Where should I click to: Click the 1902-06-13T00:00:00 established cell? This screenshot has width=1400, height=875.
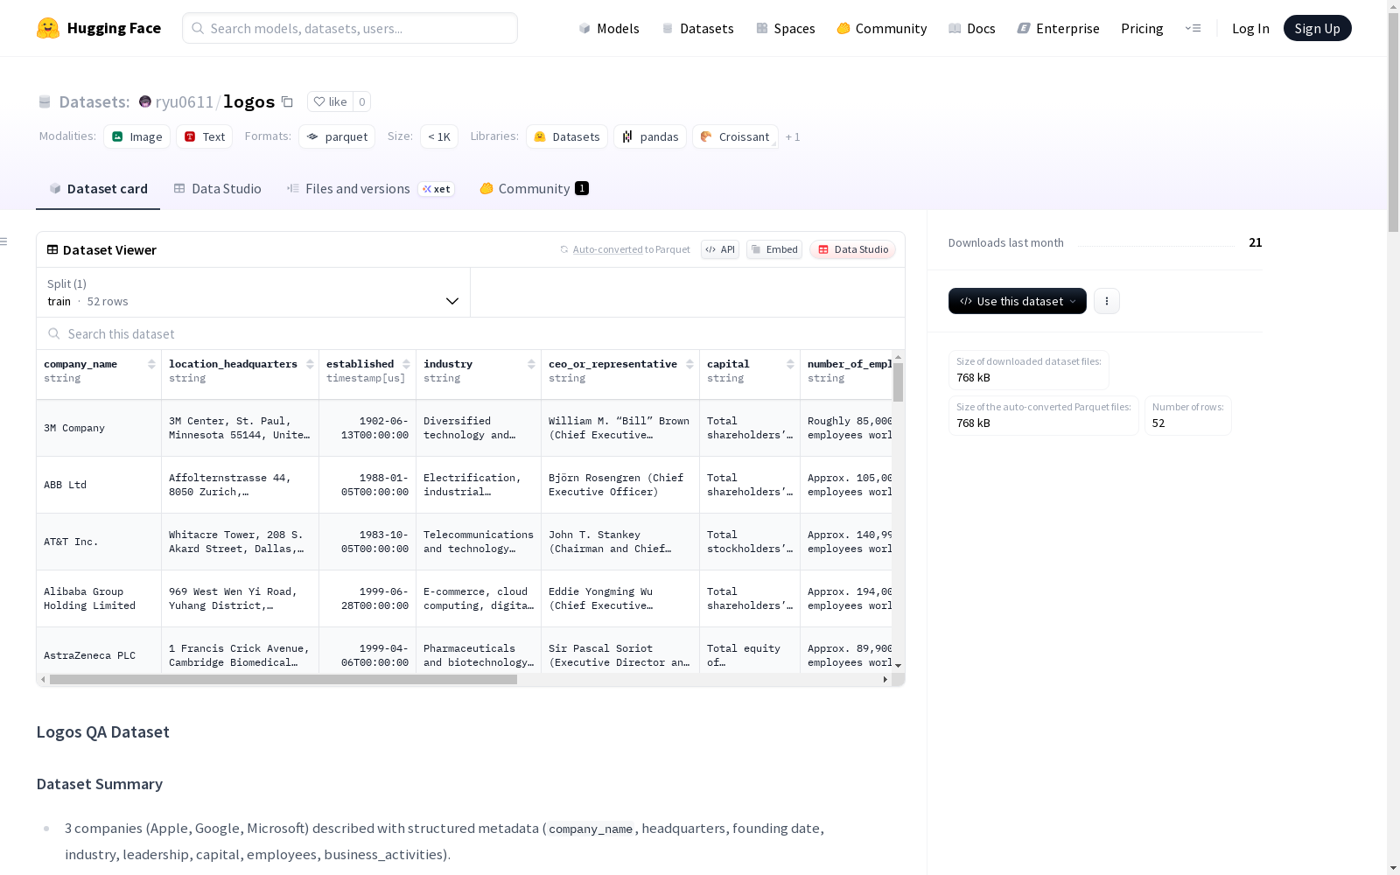pyautogui.click(x=367, y=428)
